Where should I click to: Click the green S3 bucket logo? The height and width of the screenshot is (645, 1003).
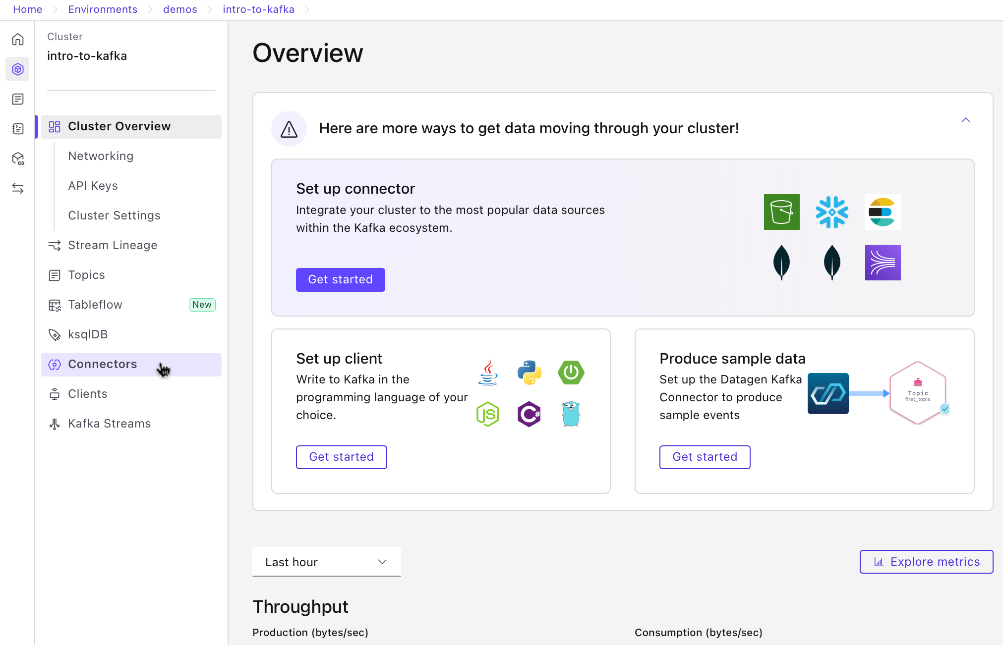point(781,212)
